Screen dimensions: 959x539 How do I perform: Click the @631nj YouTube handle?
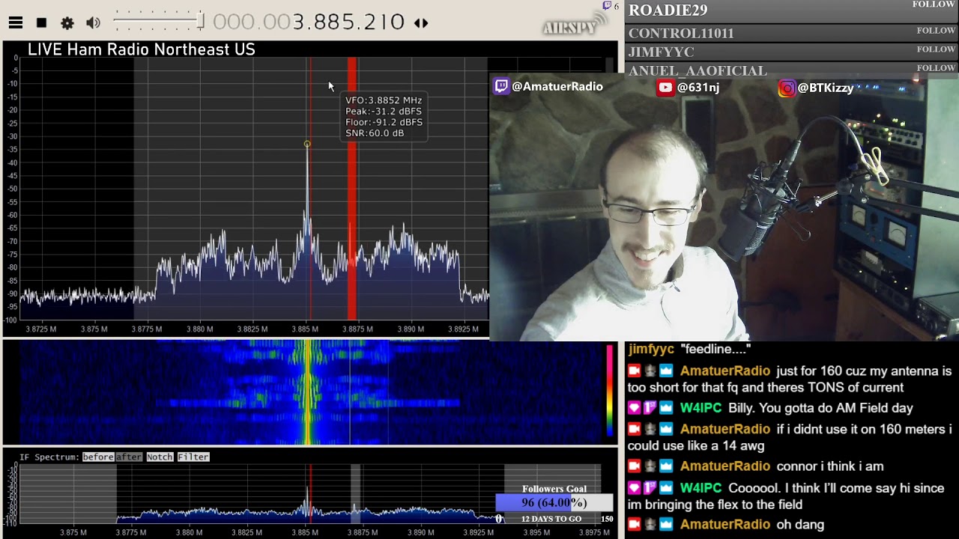tap(698, 88)
